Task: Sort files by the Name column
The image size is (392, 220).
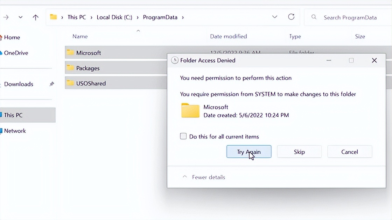Action: point(79,36)
